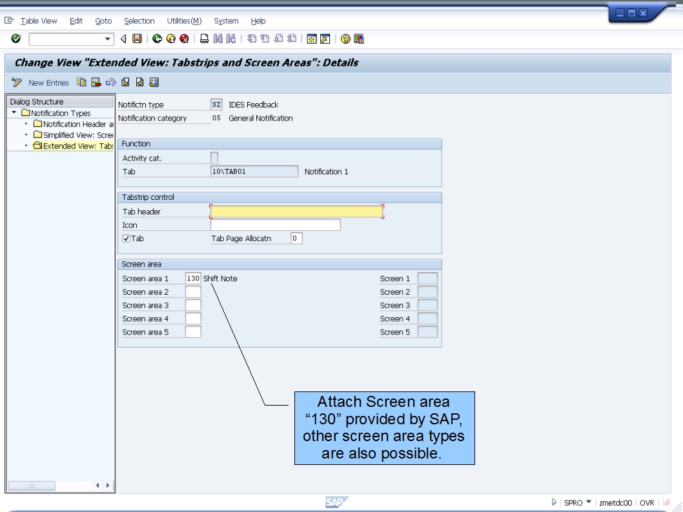Open the Utilities(M) menu
Image resolution: width=683 pixels, height=512 pixels.
pyautogui.click(x=184, y=21)
